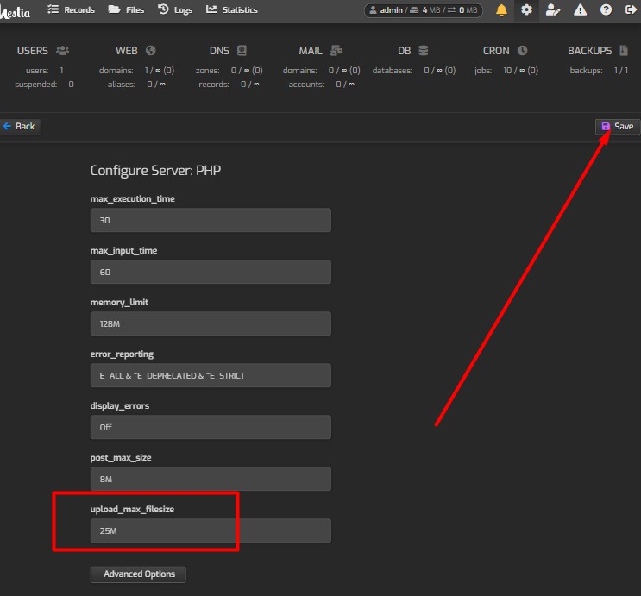Click the 'backups:' count text
This screenshot has height=596, width=641.
coord(599,71)
